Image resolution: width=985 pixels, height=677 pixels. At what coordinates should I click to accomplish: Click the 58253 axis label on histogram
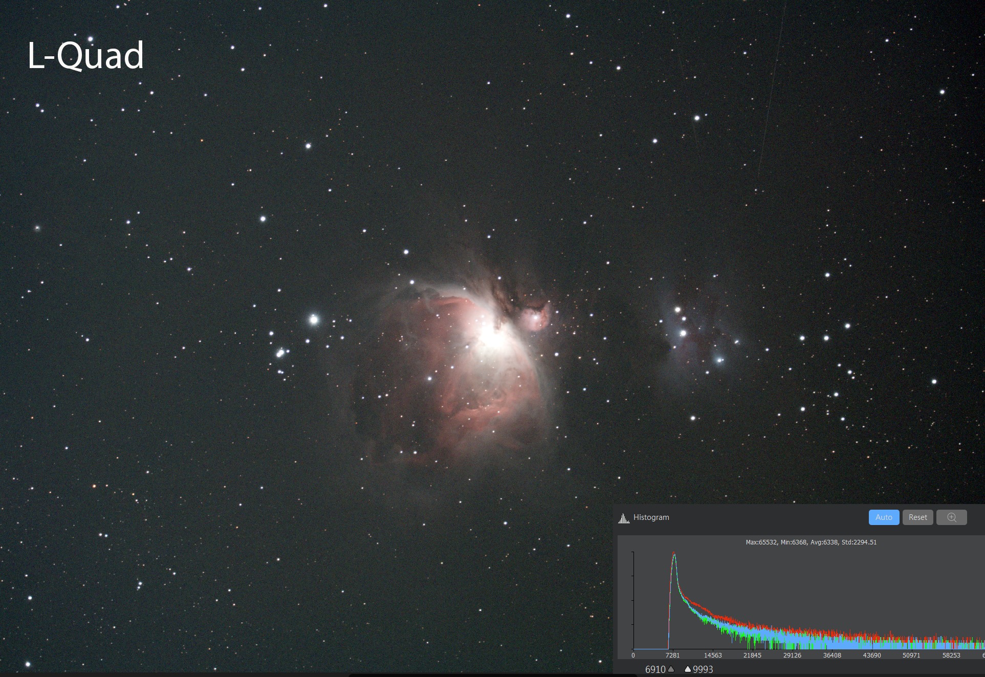tap(951, 656)
